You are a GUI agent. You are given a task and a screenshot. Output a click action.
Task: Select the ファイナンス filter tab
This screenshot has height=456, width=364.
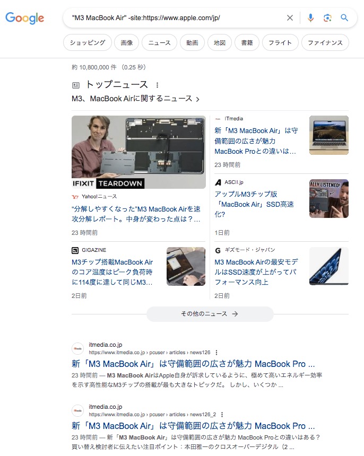[x=325, y=42]
